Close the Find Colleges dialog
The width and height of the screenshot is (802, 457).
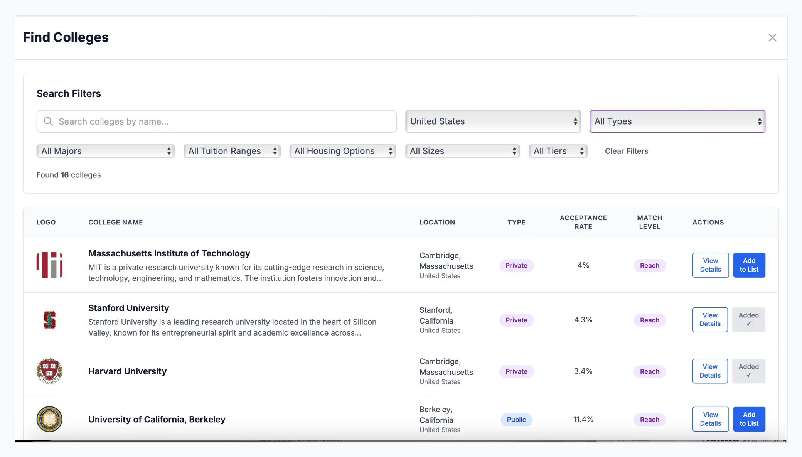[773, 37]
